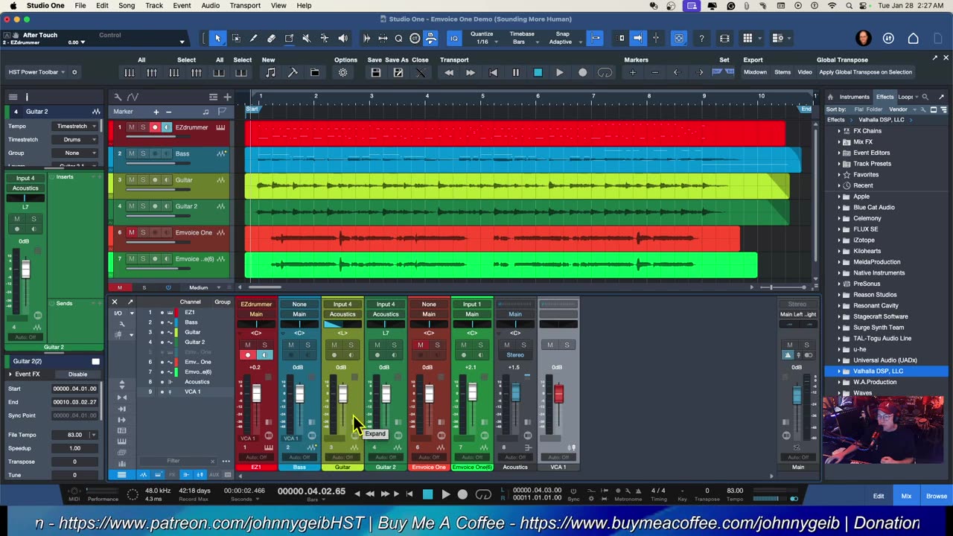Select the Listen (speaker) tool

click(342, 39)
